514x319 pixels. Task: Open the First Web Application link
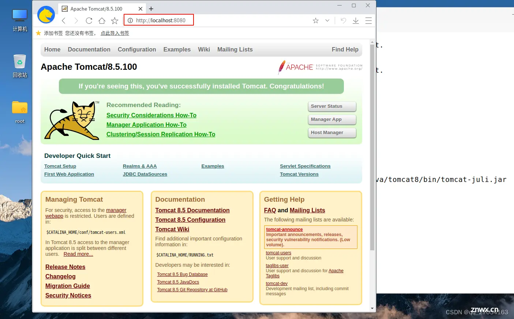coord(69,174)
